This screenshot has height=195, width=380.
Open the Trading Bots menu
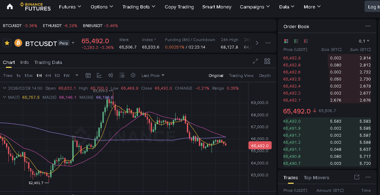[x=139, y=7]
